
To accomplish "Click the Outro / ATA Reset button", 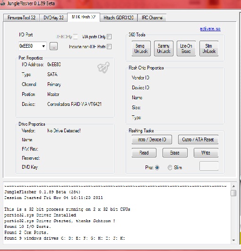I will click(198, 139).
